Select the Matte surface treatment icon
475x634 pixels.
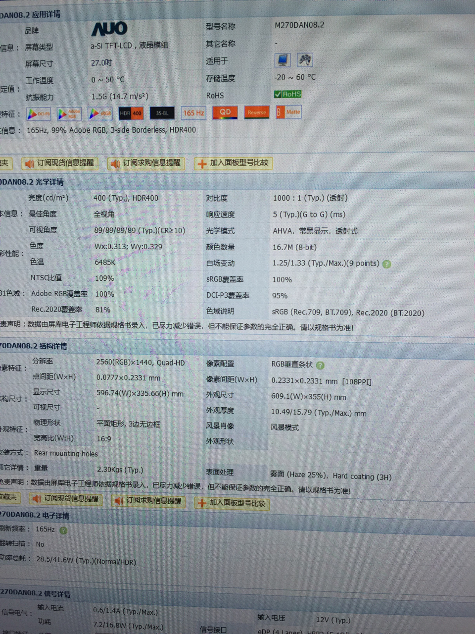click(x=288, y=112)
